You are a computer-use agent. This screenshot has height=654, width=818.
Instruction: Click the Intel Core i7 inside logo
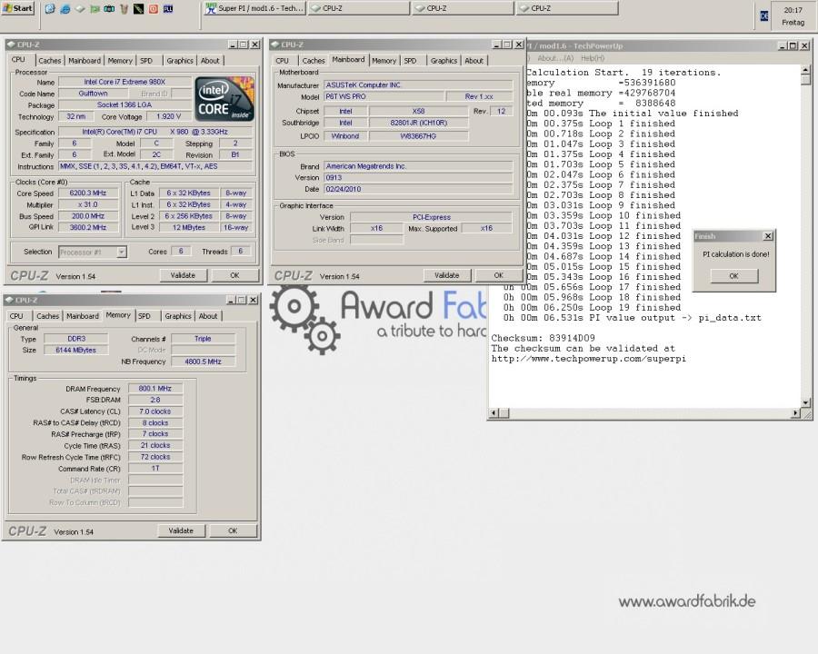point(224,99)
